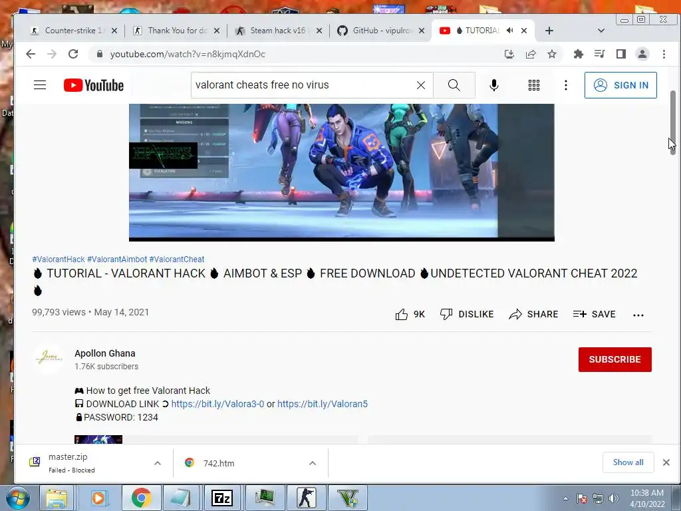Open the media controls icon
The width and height of the screenshot is (681, 511).
pos(599,54)
